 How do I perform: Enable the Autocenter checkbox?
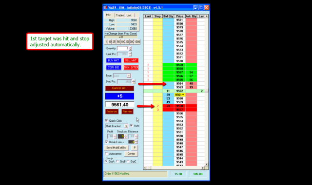coord(106,154)
